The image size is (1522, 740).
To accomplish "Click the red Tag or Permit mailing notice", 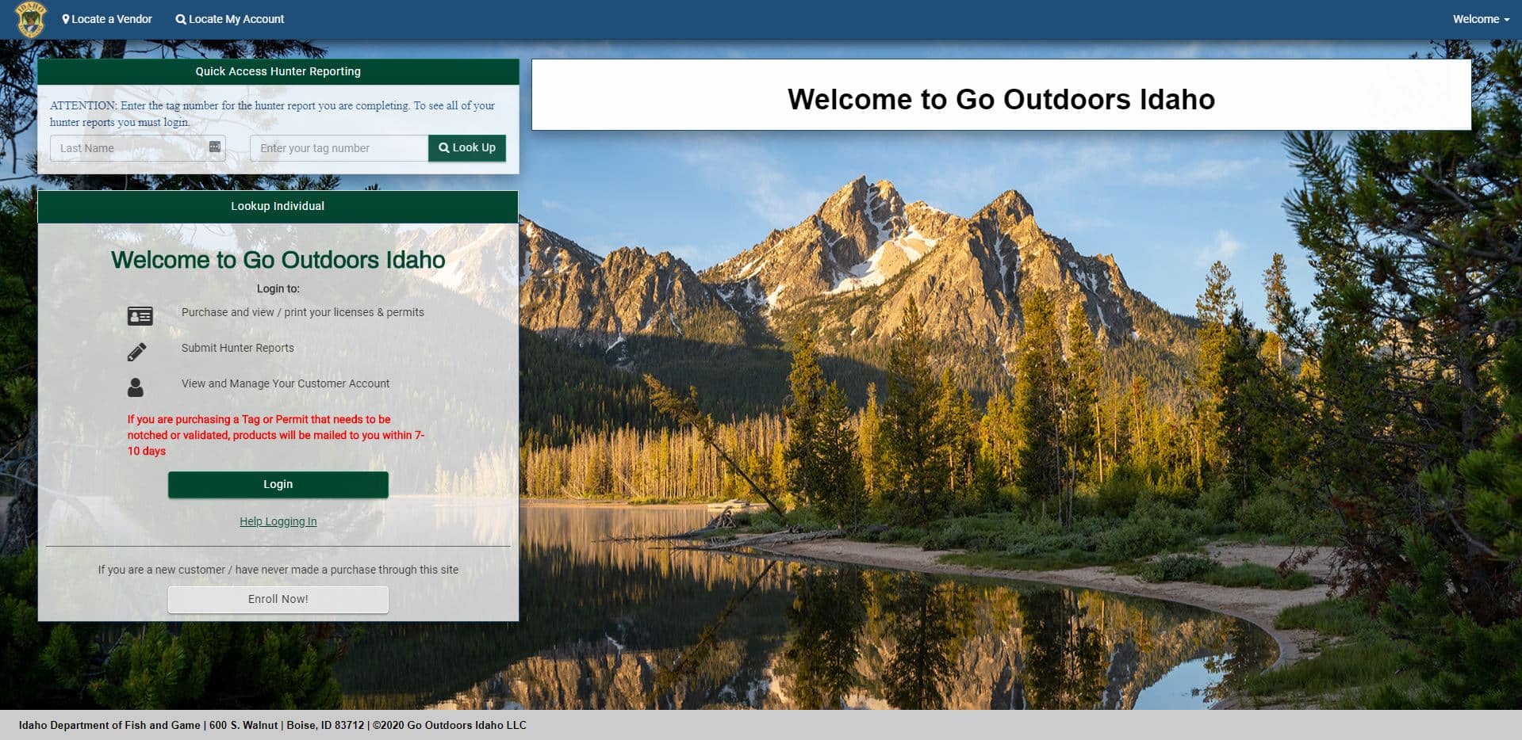I will (277, 435).
